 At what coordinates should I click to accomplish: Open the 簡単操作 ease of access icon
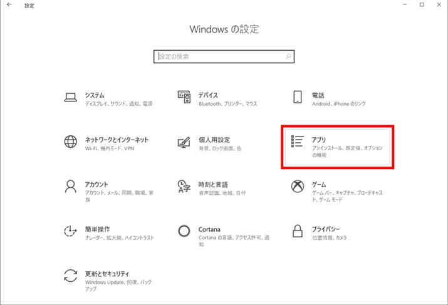70,230
